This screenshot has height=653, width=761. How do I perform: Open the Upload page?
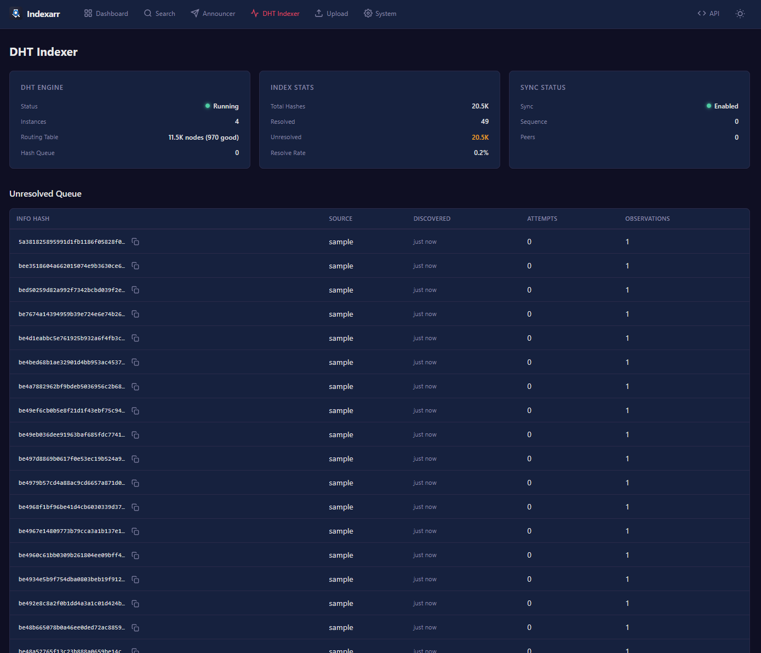(331, 14)
